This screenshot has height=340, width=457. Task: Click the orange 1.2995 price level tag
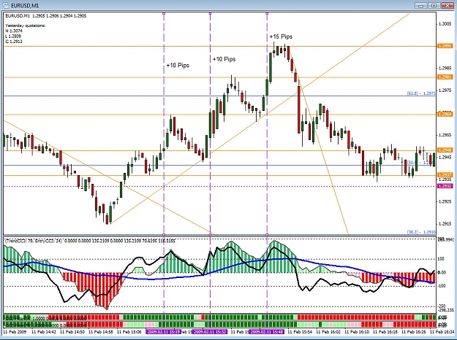coord(445,46)
